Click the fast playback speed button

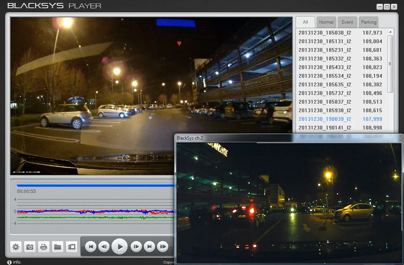click(163, 247)
